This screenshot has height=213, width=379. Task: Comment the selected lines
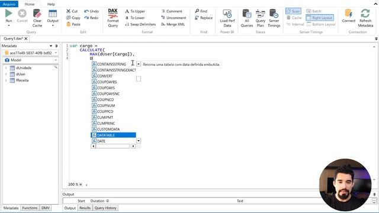pyautogui.click(x=172, y=11)
